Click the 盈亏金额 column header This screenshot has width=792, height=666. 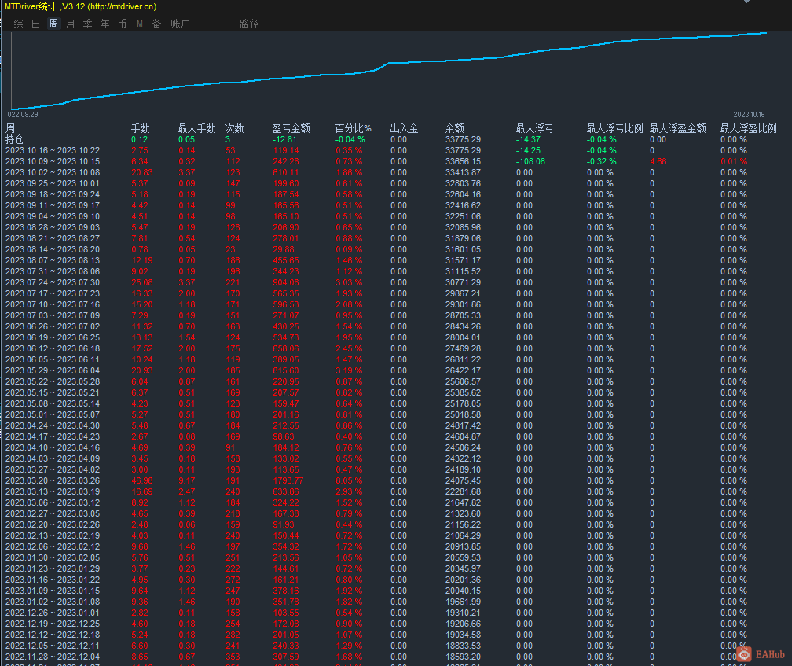pos(291,128)
